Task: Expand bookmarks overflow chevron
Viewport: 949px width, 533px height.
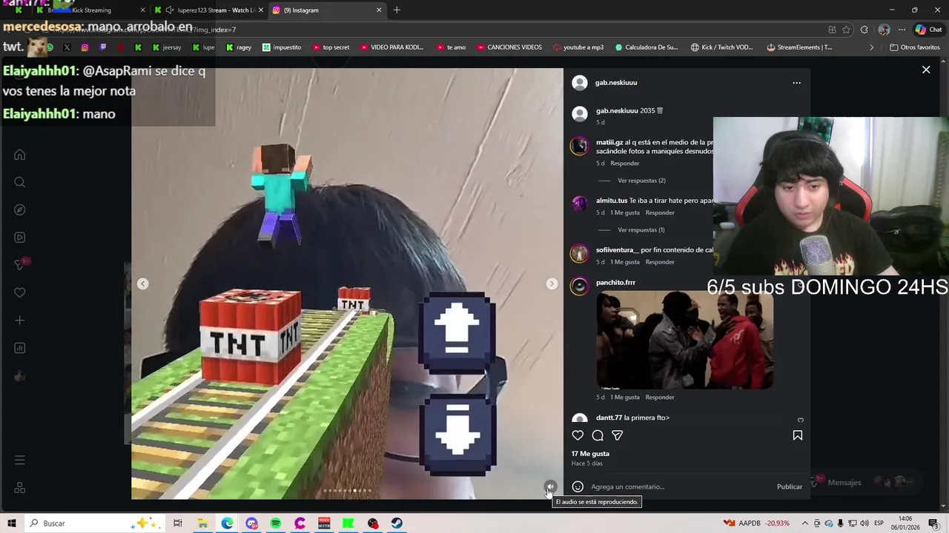Action: point(871,47)
